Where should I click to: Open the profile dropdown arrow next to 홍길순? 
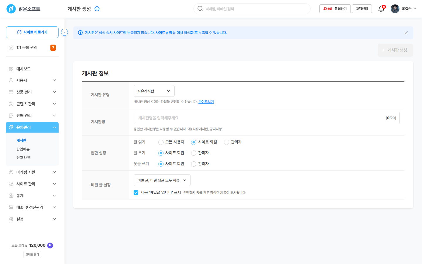coord(415,9)
